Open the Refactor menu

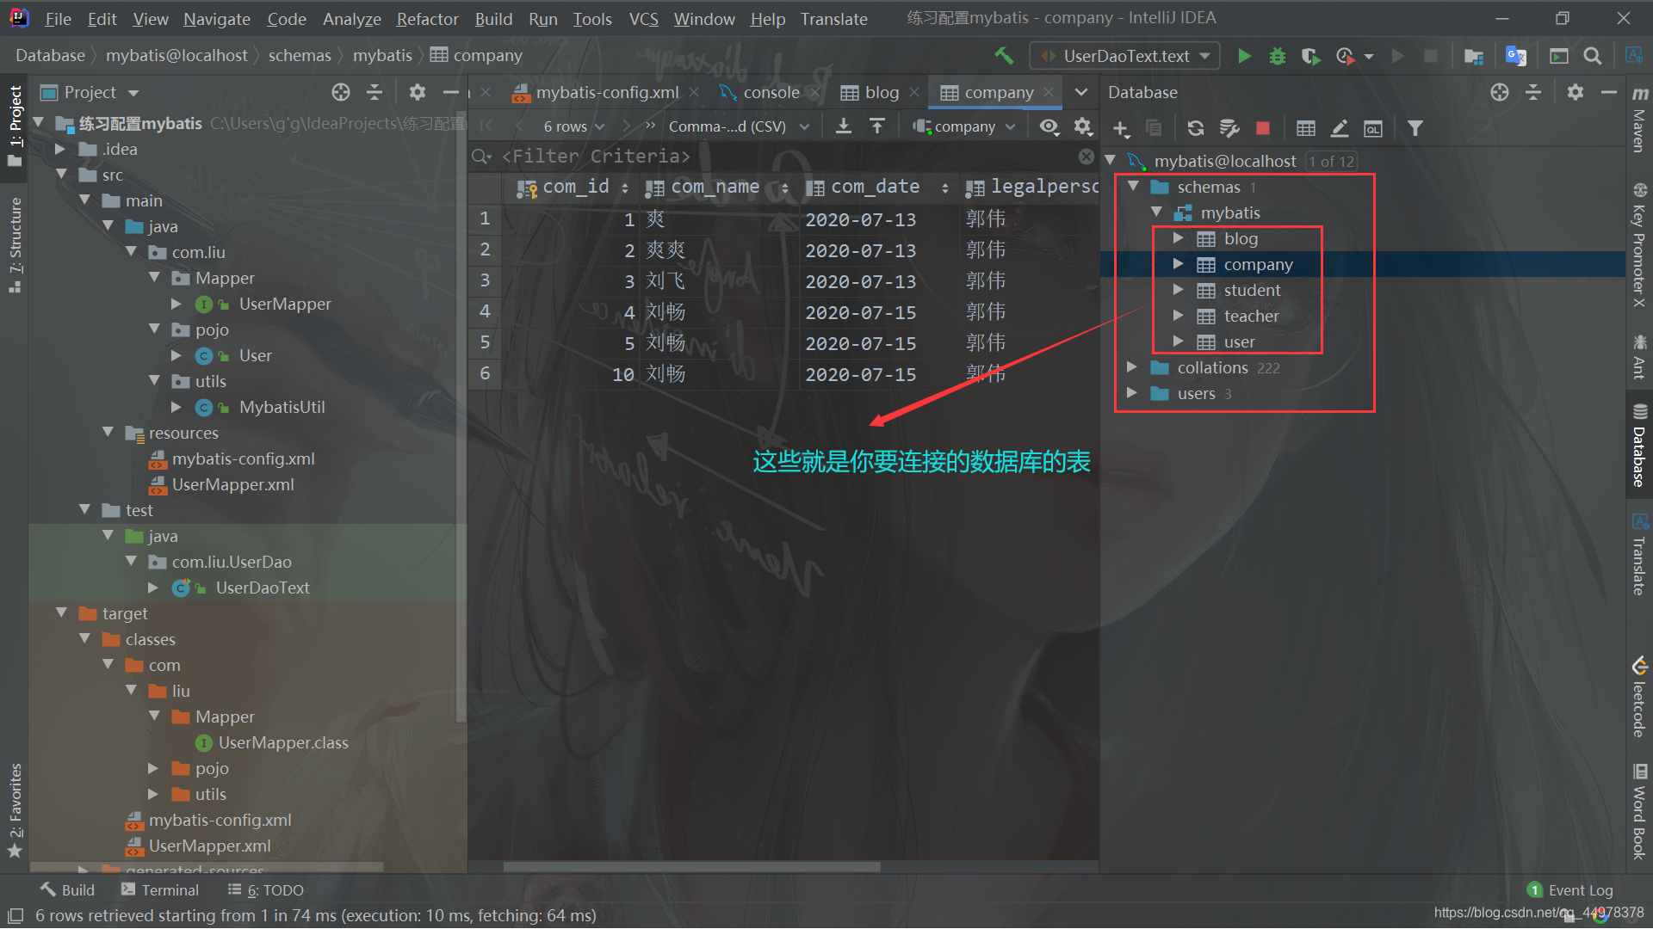[427, 18]
